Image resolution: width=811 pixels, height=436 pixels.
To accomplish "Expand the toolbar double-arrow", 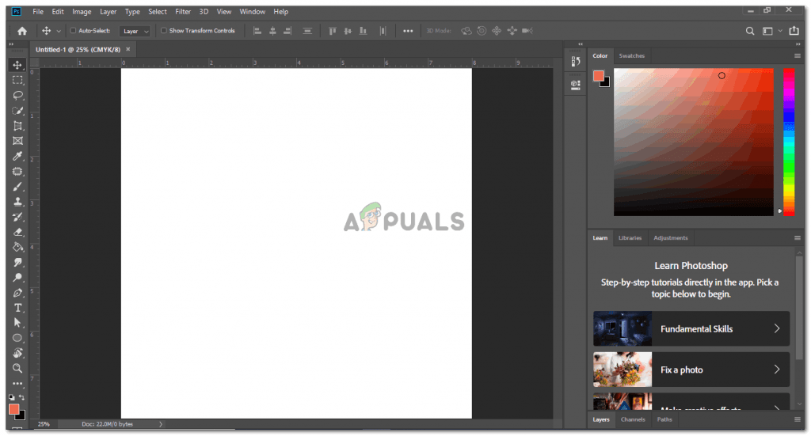I will [11, 44].
